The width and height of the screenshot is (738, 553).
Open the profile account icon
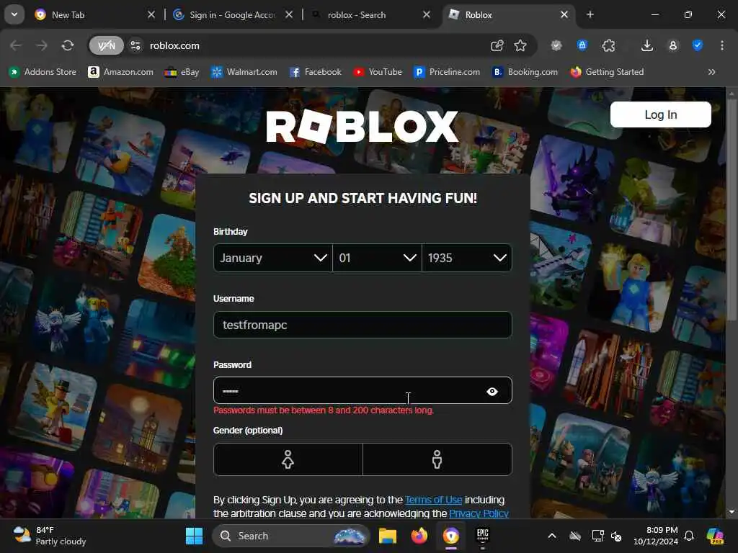(x=673, y=45)
